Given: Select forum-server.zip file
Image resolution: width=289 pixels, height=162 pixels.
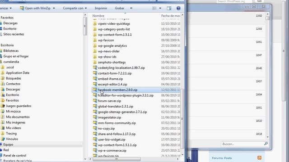Looking at the screenshot, I should (109, 101).
